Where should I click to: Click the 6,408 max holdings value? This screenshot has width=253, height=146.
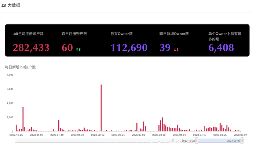(221, 47)
